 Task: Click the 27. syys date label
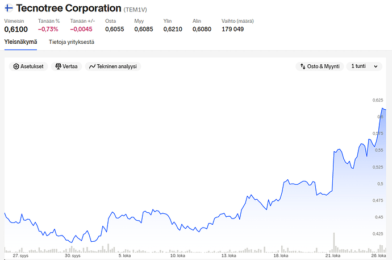coord(20,255)
